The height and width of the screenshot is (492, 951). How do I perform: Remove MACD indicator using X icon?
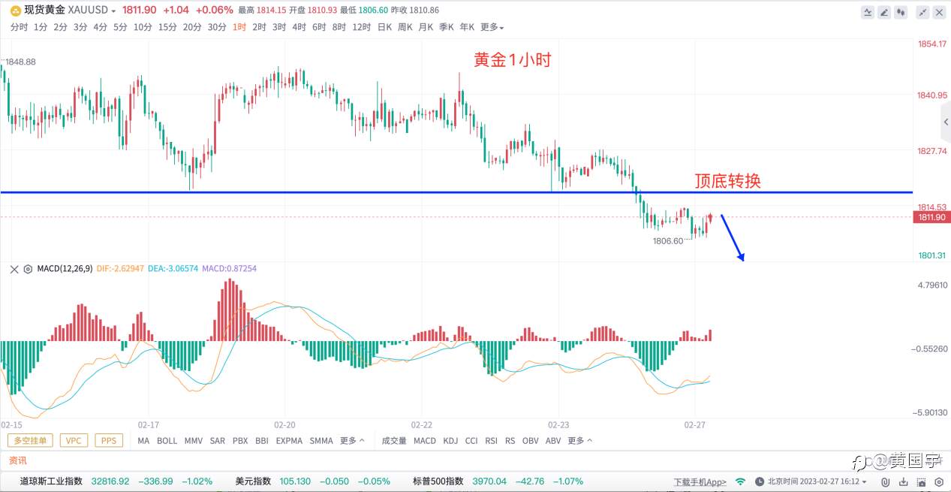tap(14, 269)
